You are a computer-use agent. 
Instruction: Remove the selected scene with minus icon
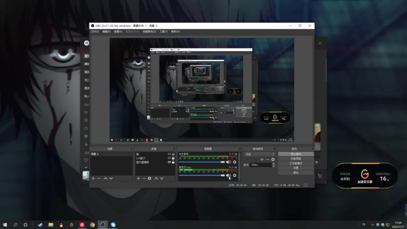(x=99, y=179)
